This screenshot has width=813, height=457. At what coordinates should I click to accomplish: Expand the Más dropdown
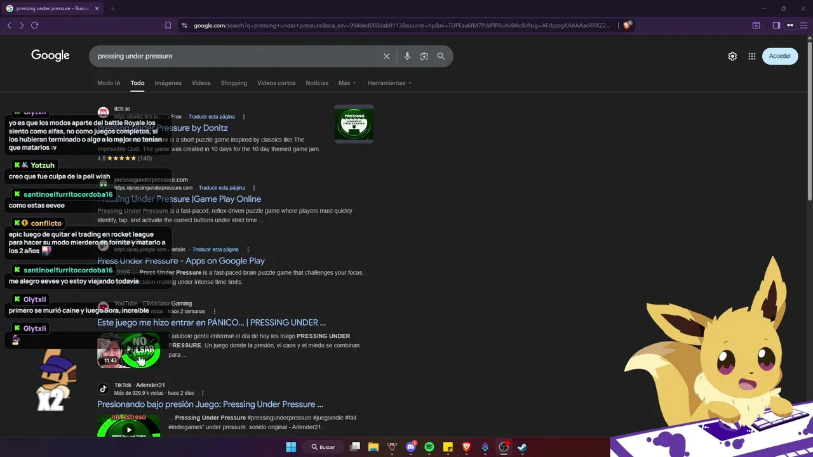(x=347, y=83)
